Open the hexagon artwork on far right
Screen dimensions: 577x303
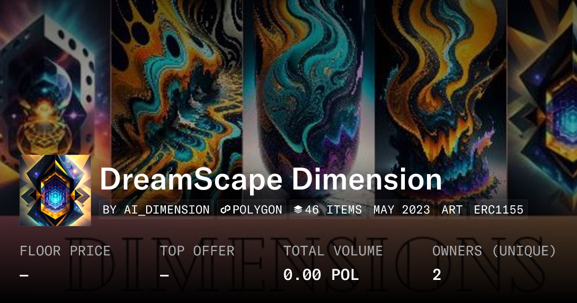pyautogui.click(x=543, y=96)
